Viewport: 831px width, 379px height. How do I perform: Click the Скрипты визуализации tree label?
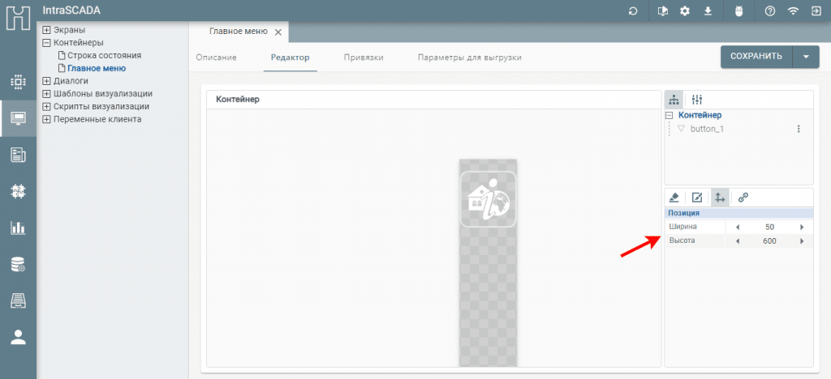coord(101,106)
